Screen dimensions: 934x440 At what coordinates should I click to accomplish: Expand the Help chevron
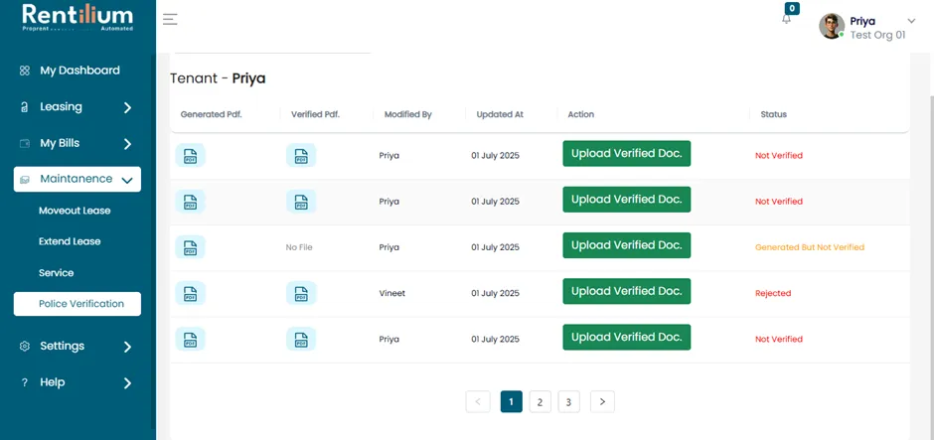click(127, 383)
